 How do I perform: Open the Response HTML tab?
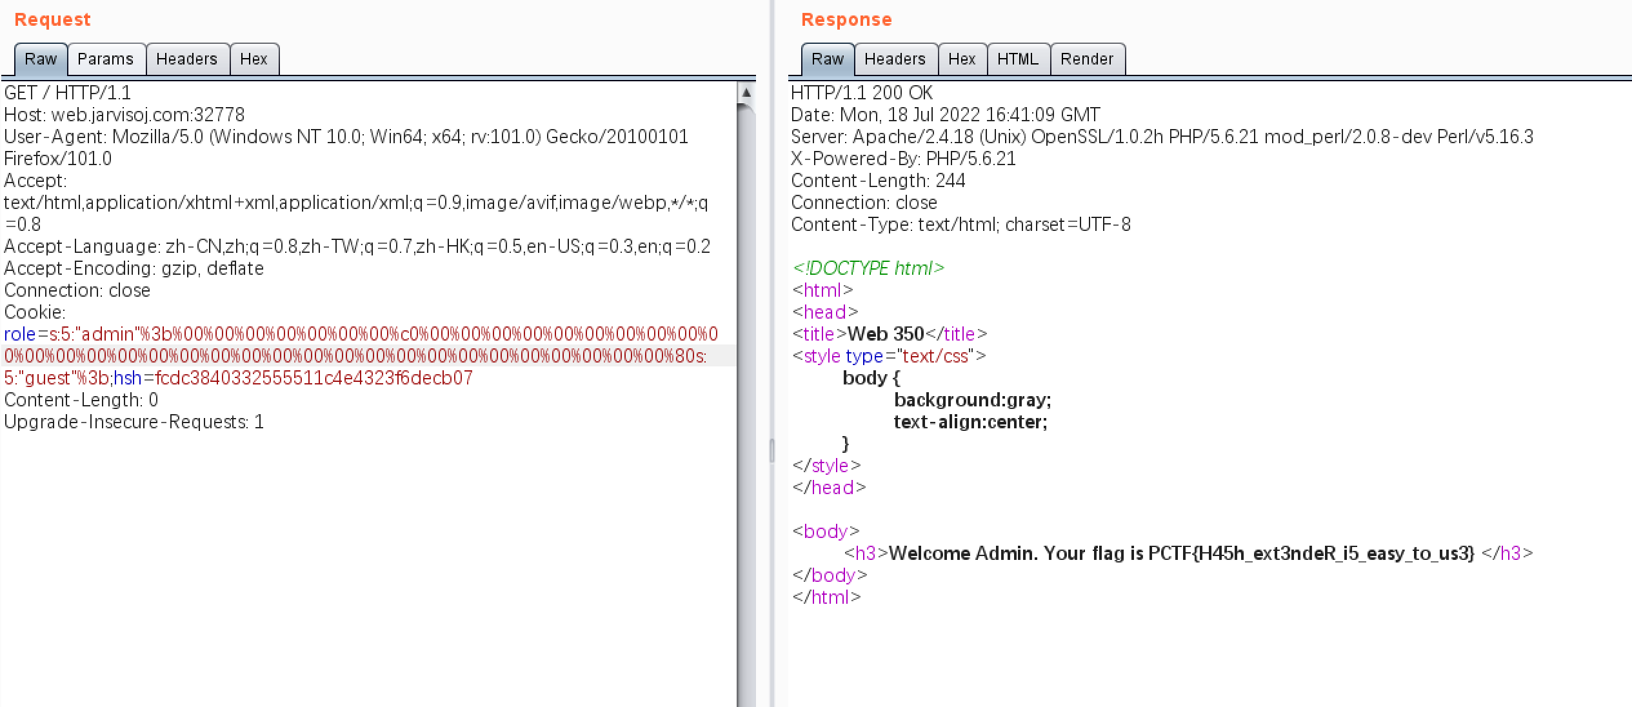(x=1018, y=59)
